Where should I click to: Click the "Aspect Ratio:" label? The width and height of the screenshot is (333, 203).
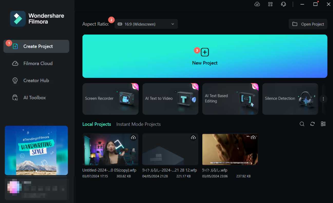click(x=96, y=24)
